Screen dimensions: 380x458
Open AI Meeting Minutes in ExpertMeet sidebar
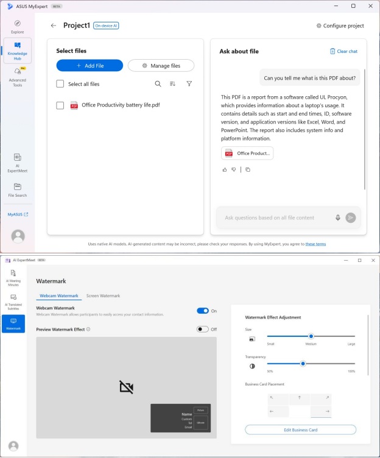click(x=13, y=278)
